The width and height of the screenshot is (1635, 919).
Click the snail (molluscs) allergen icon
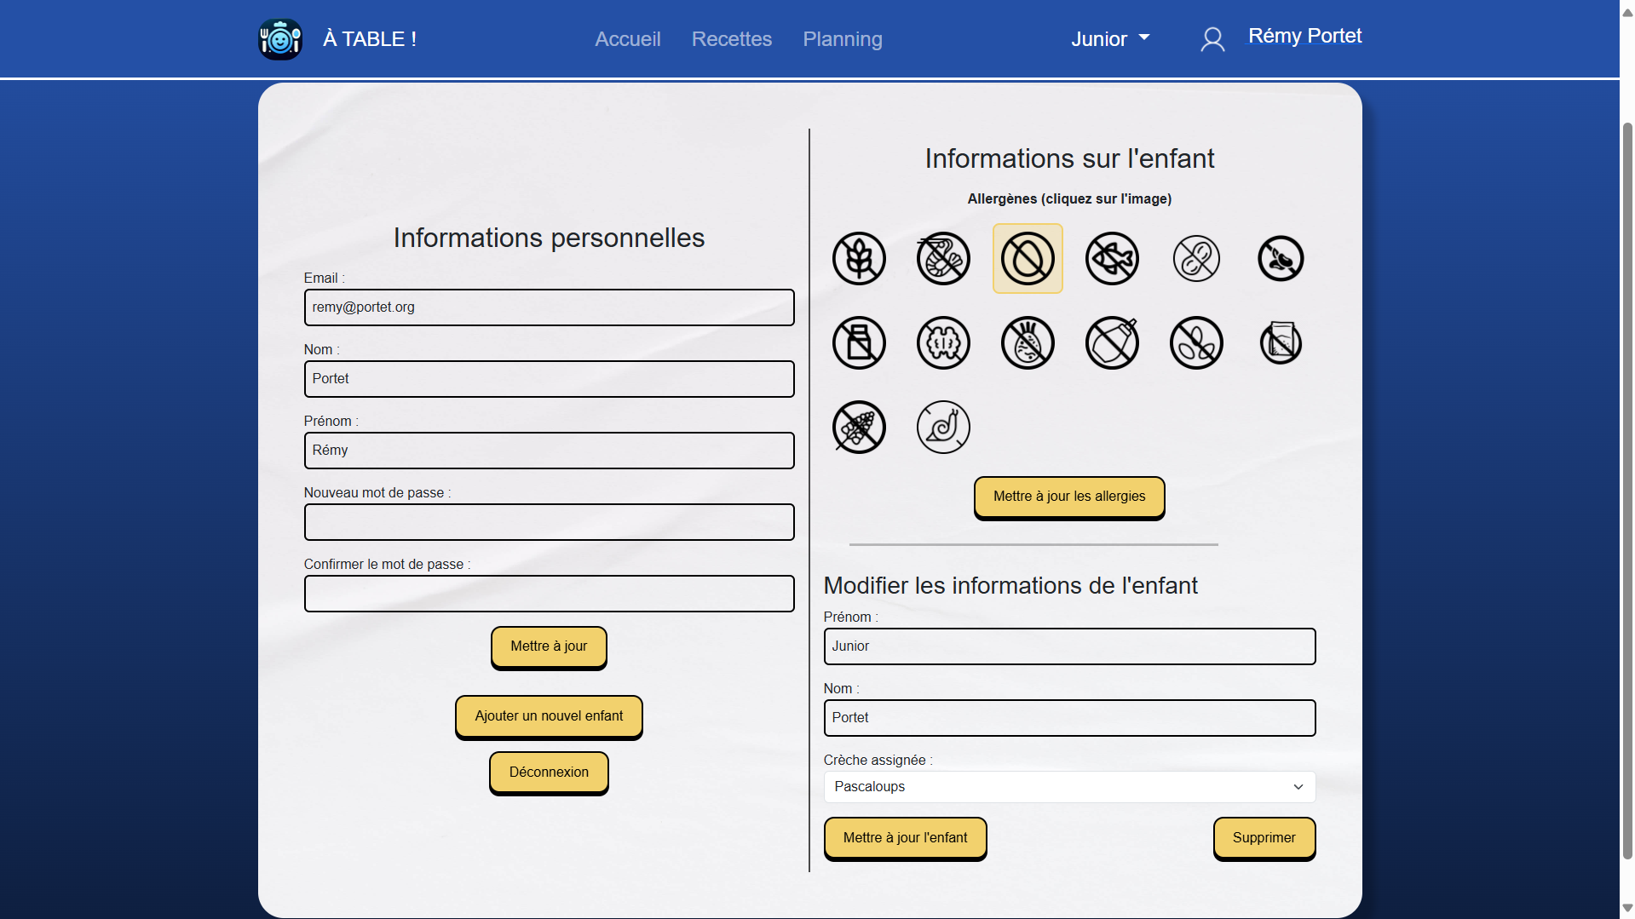click(943, 428)
